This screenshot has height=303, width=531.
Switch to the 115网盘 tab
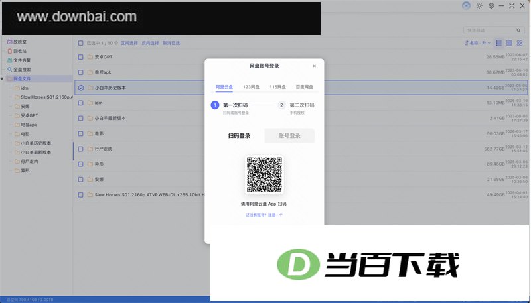(x=277, y=87)
